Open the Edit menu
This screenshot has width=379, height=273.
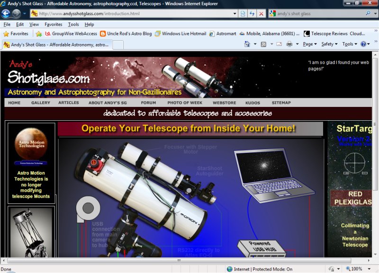(20, 25)
